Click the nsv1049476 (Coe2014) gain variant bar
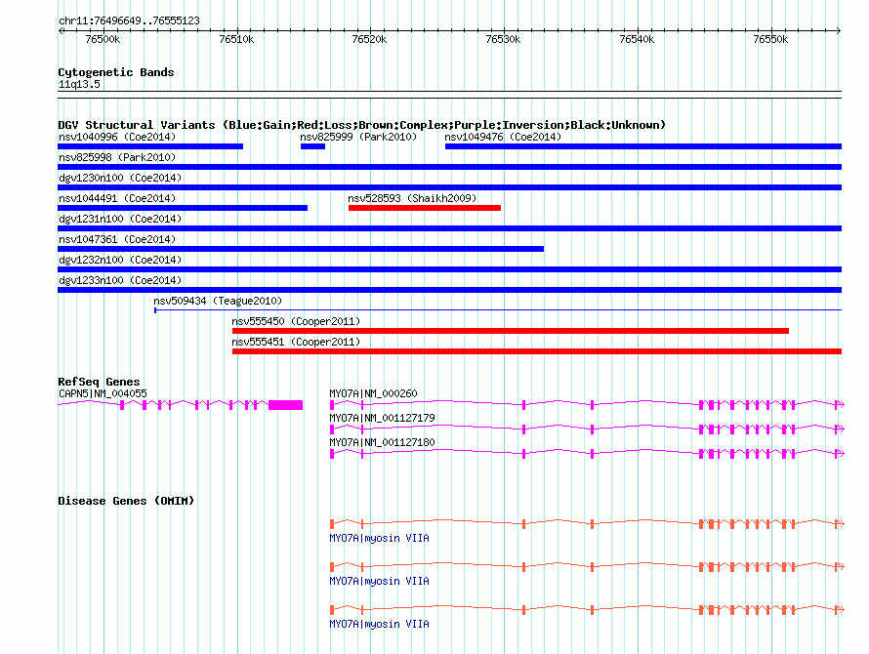 click(643, 146)
